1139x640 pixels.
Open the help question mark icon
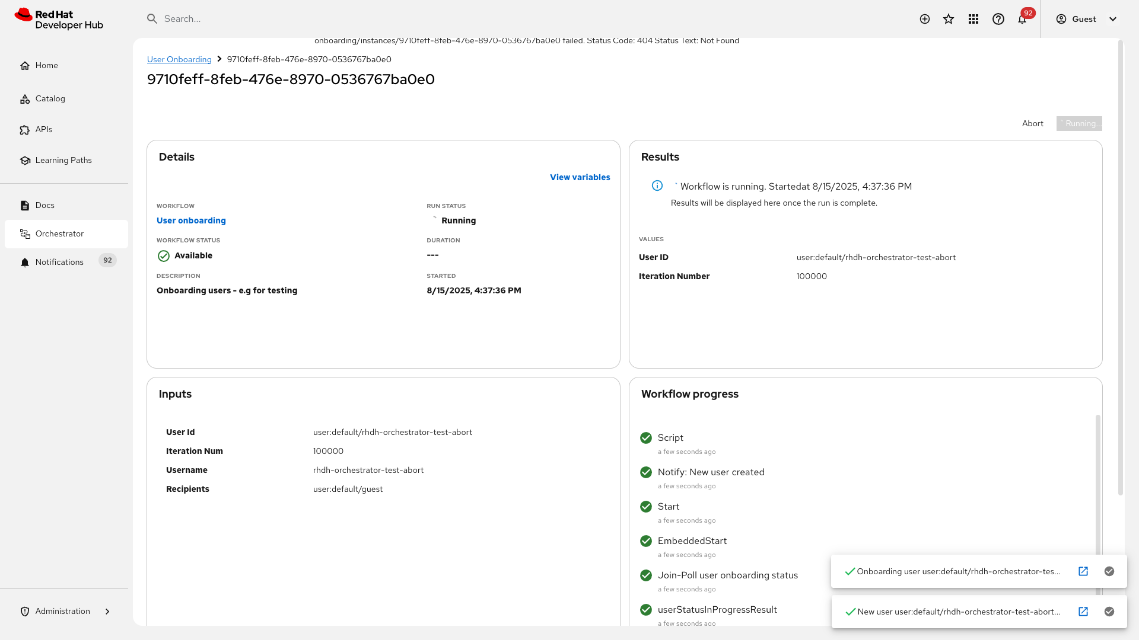998,19
